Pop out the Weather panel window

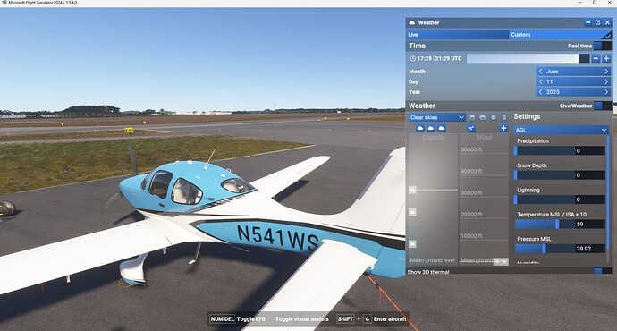pyautogui.click(x=597, y=23)
